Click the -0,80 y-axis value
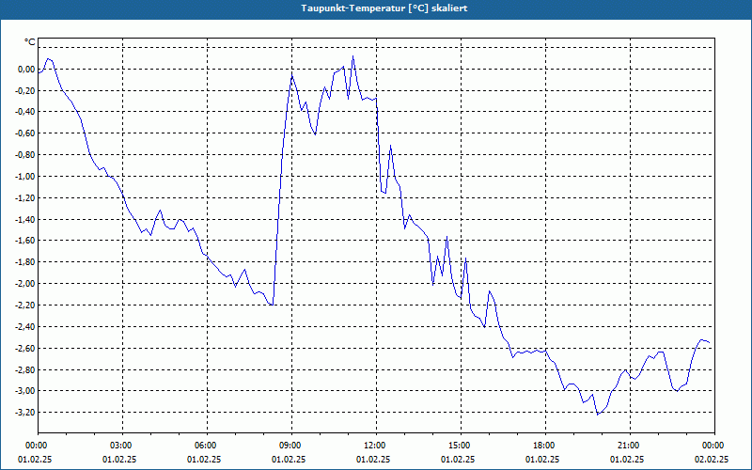 pyautogui.click(x=25, y=155)
